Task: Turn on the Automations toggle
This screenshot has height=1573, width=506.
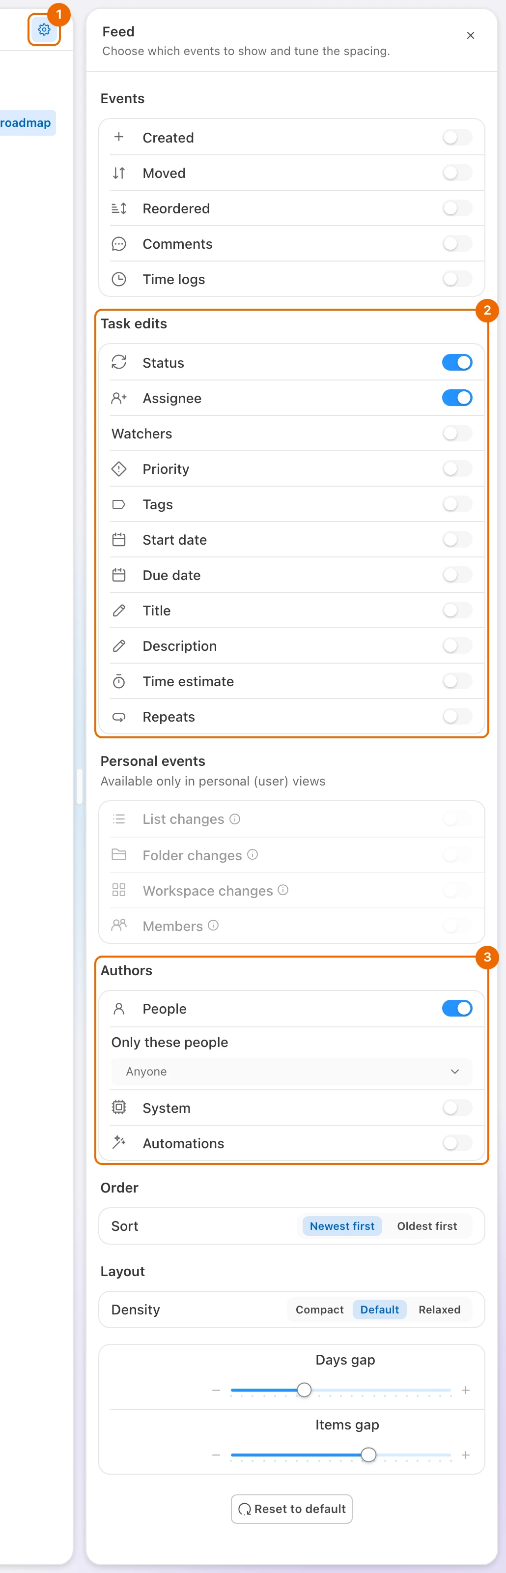Action: point(457,1142)
